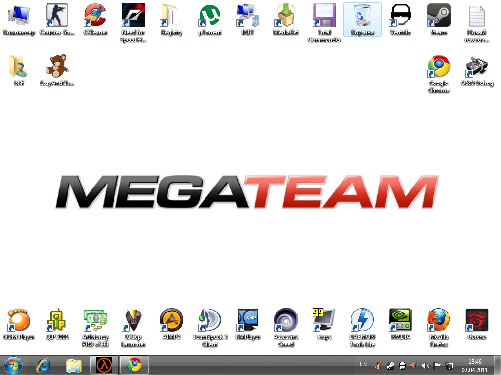Open the NVIDIA shortcut
The height and width of the screenshot is (375, 501).
[400, 324]
